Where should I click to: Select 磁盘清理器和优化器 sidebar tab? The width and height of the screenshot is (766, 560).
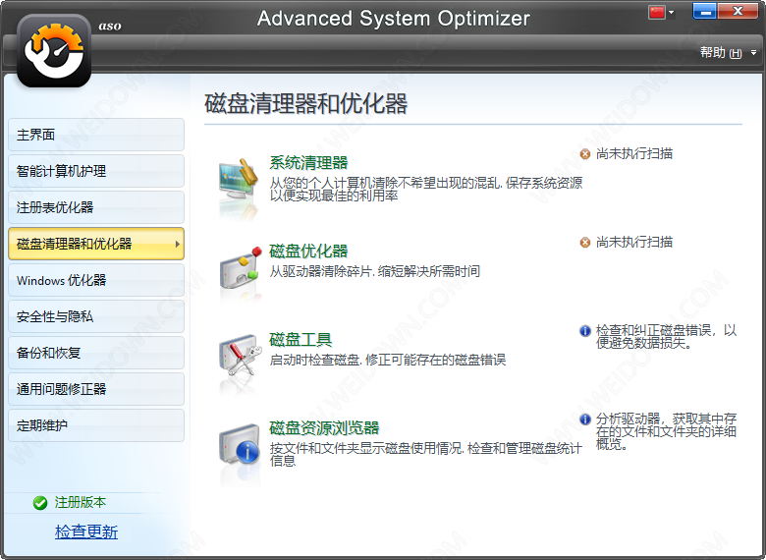pos(96,244)
